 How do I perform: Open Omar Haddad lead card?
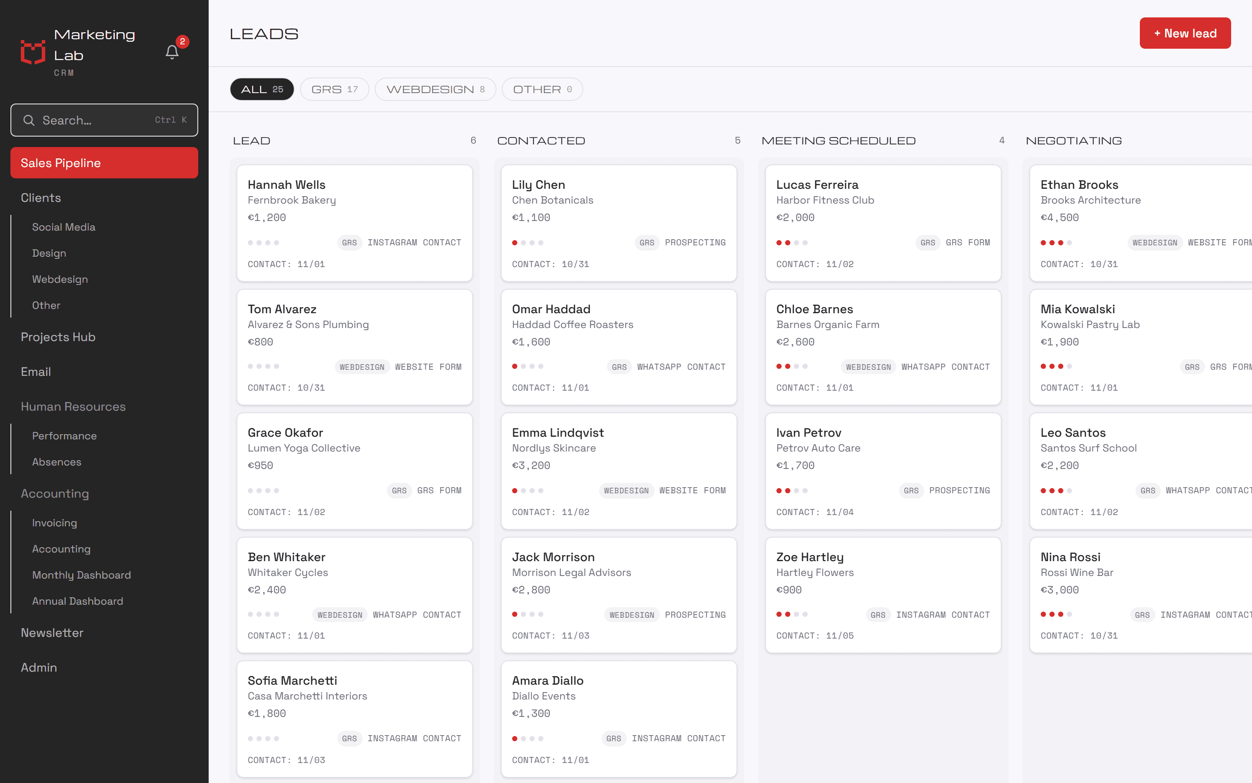coord(619,347)
